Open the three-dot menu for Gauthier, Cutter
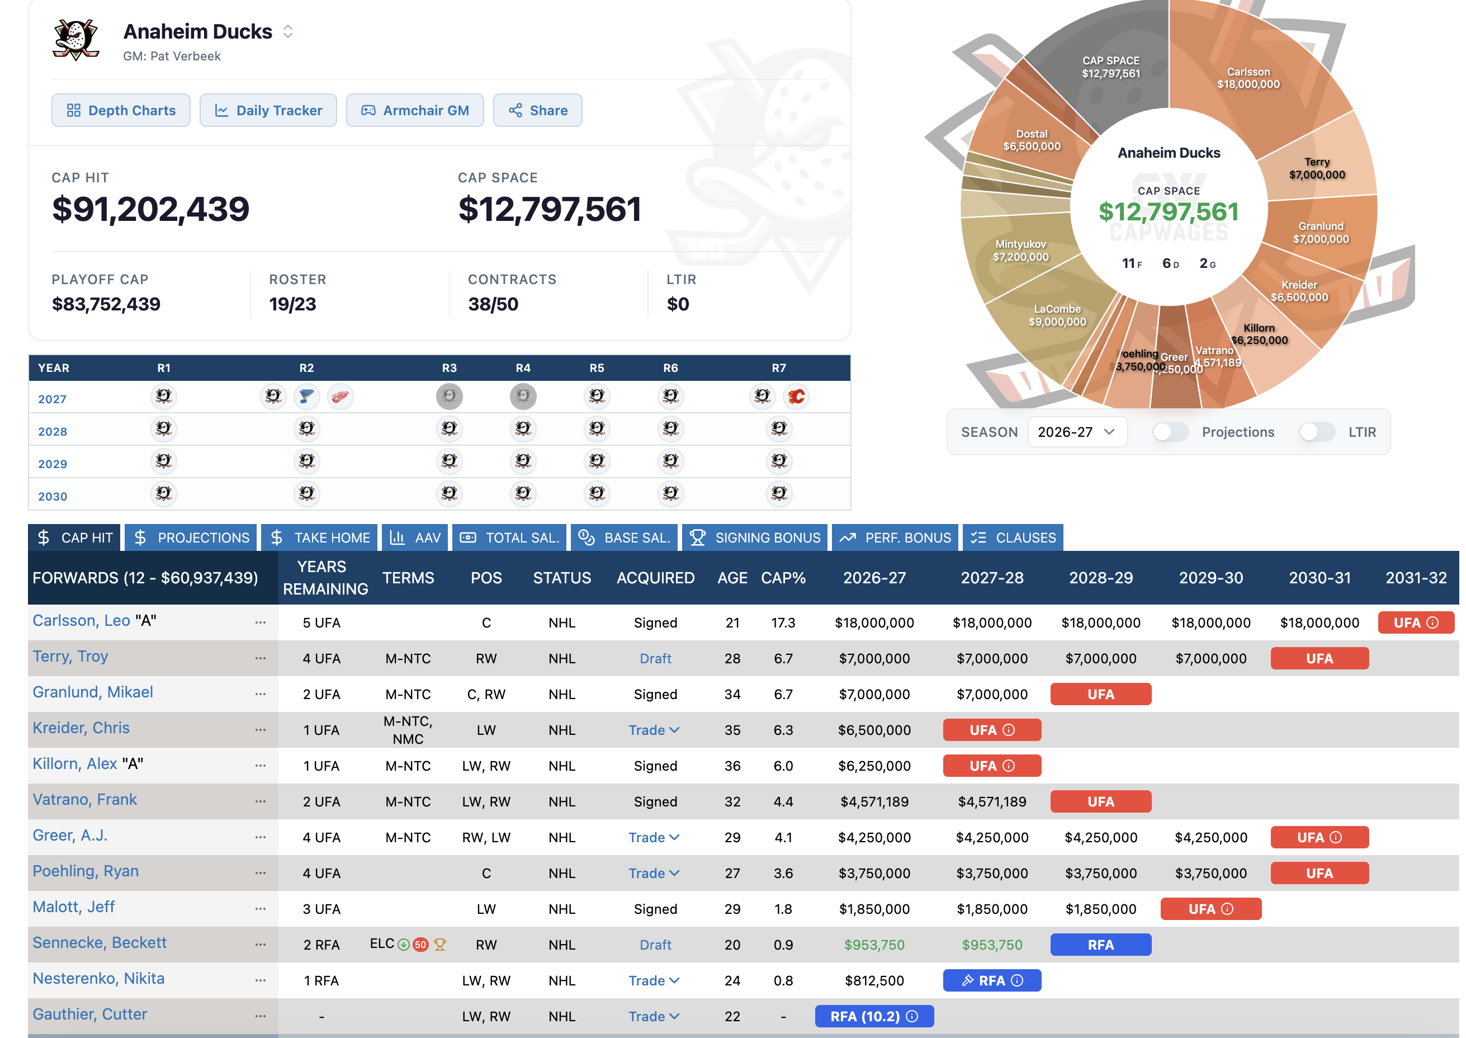Screen dimensions: 1466x1038 coord(260,1016)
